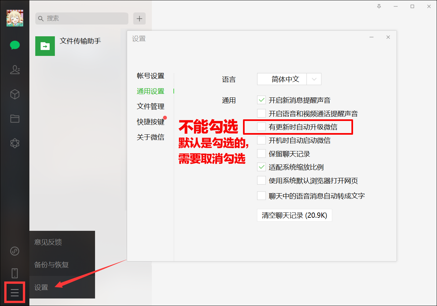Open the Contacts icon in the sidebar
Screen dimensions: 437x306
pos(15,70)
